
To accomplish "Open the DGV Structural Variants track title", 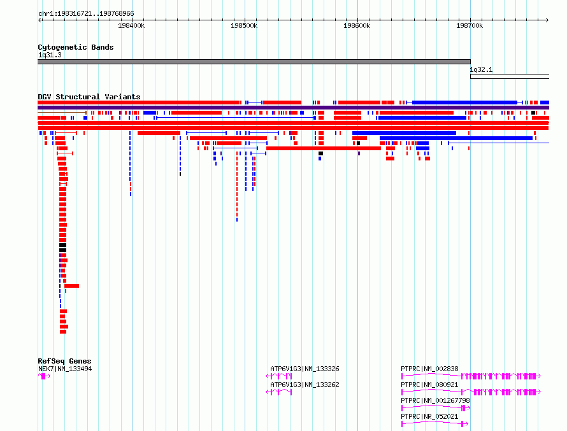I will click(89, 97).
